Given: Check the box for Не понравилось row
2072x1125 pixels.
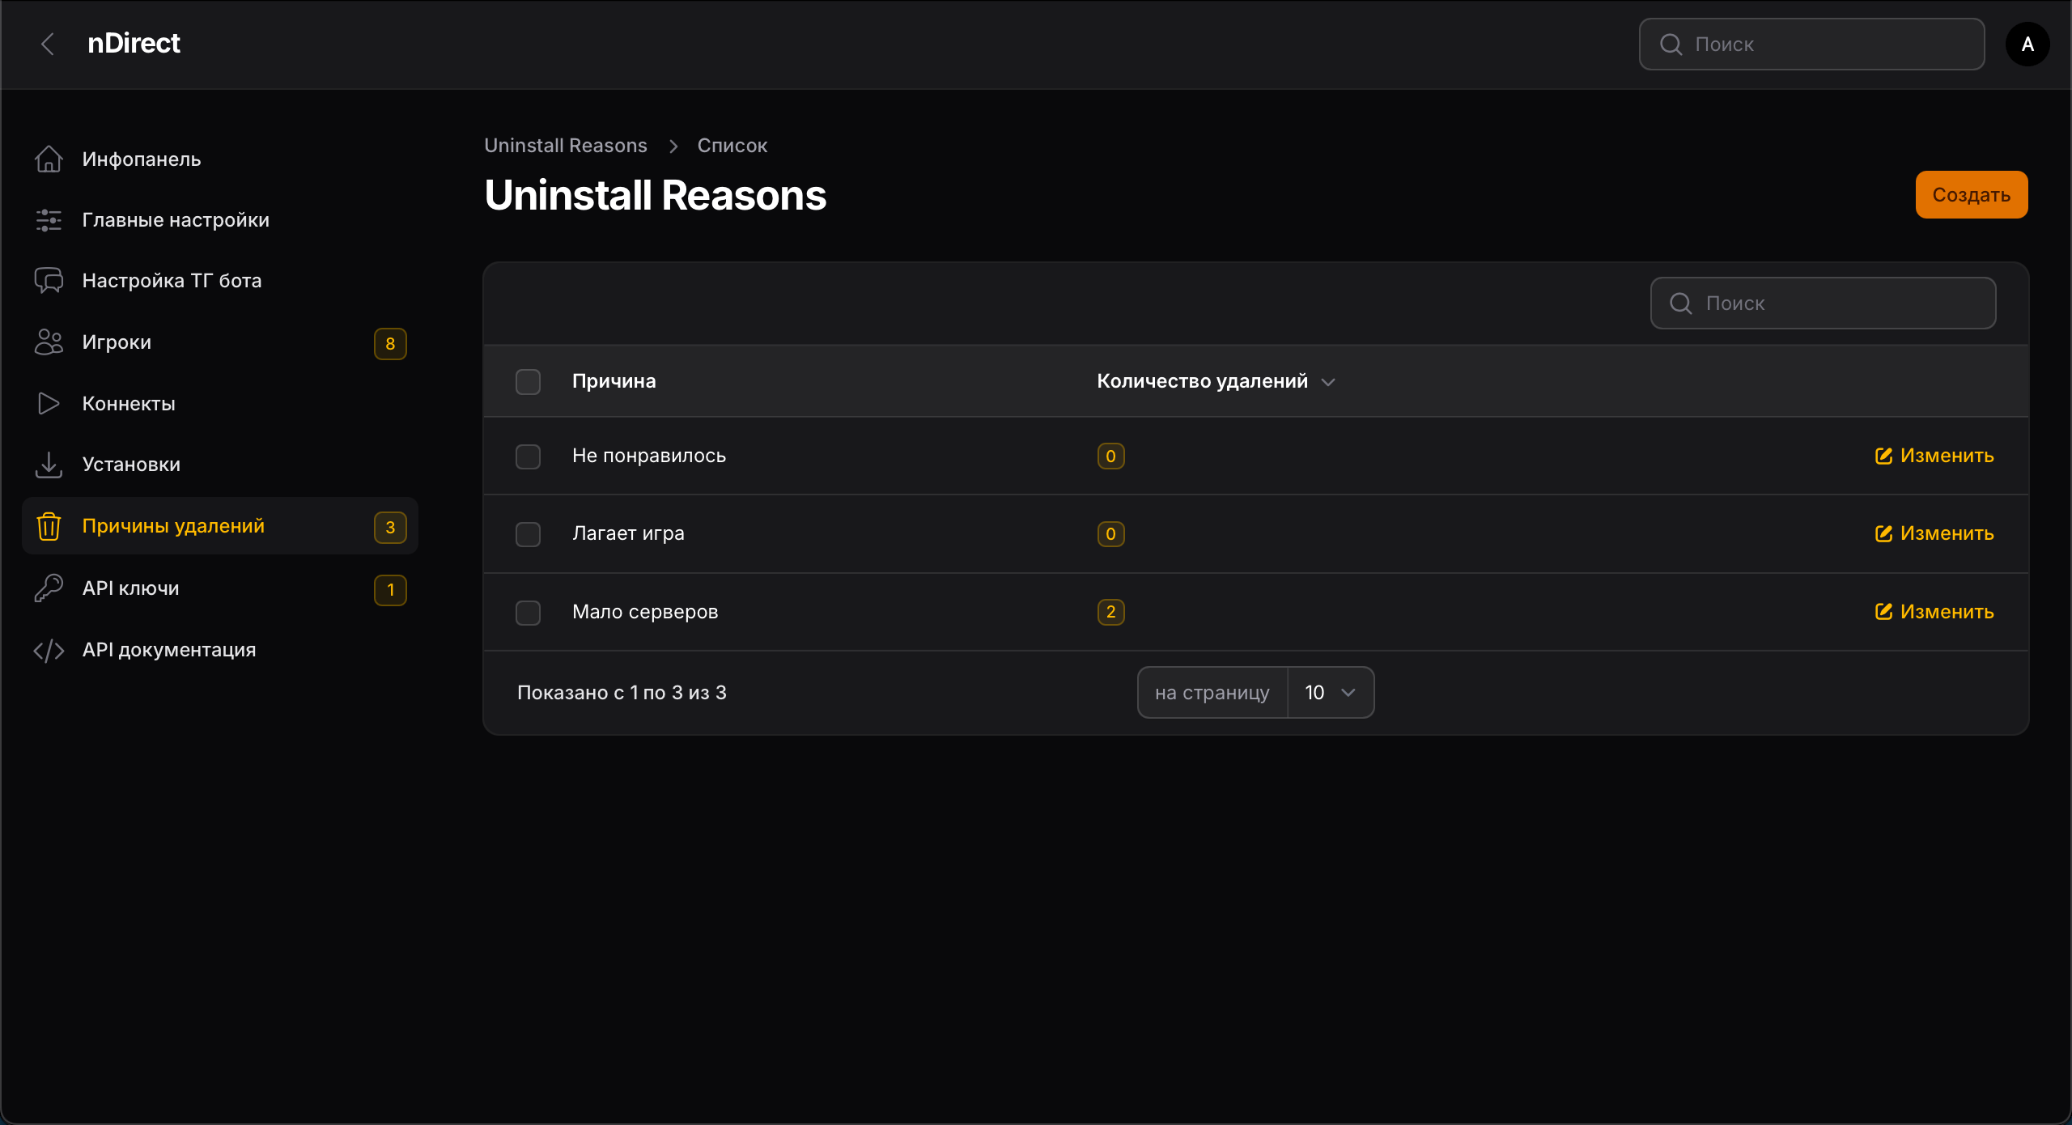Looking at the screenshot, I should point(528,456).
